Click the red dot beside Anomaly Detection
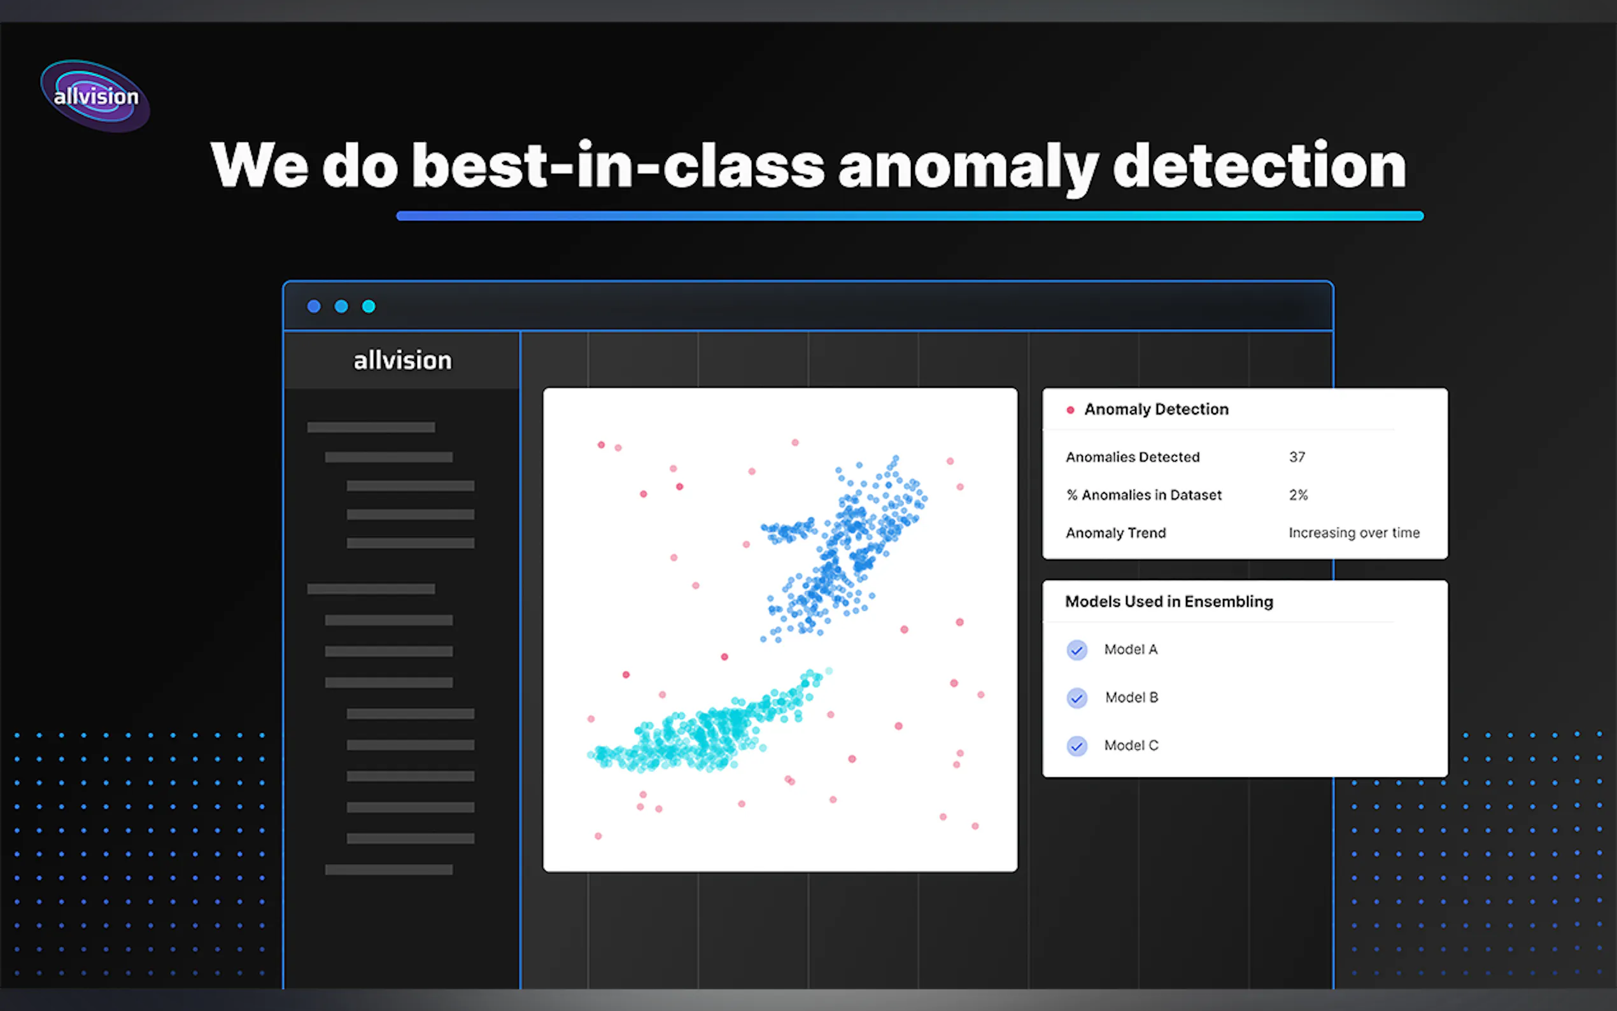This screenshot has width=1617, height=1011. [1070, 410]
